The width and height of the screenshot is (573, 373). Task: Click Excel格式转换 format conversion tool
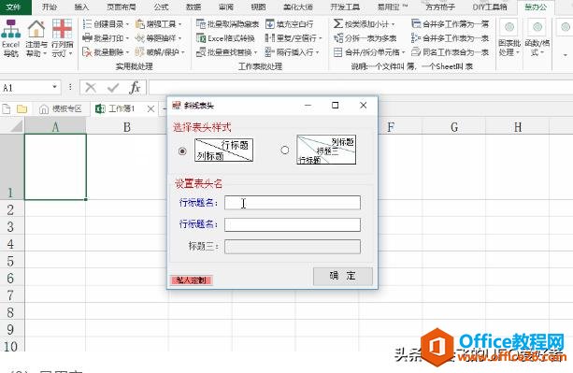click(x=225, y=38)
